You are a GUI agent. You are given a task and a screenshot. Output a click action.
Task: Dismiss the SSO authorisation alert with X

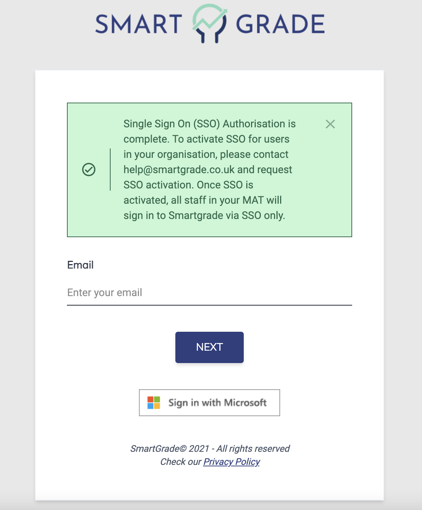330,124
